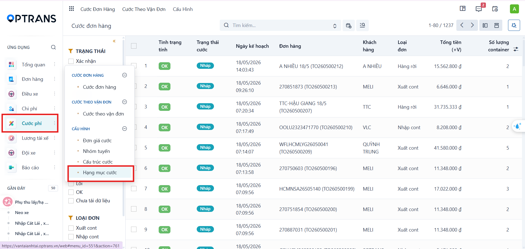The height and width of the screenshot is (249, 525).
Task: Open the Chi phí app icon
Action: (x=11, y=109)
